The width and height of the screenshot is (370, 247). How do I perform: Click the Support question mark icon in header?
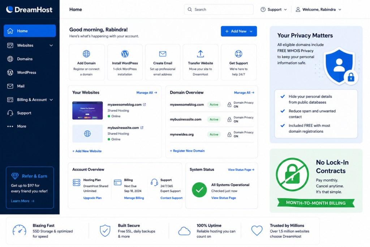[x=263, y=9]
